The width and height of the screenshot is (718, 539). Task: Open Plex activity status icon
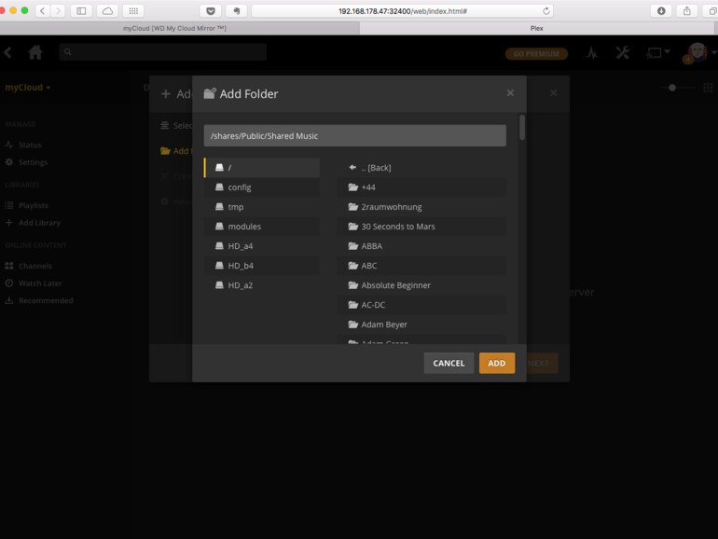(592, 53)
